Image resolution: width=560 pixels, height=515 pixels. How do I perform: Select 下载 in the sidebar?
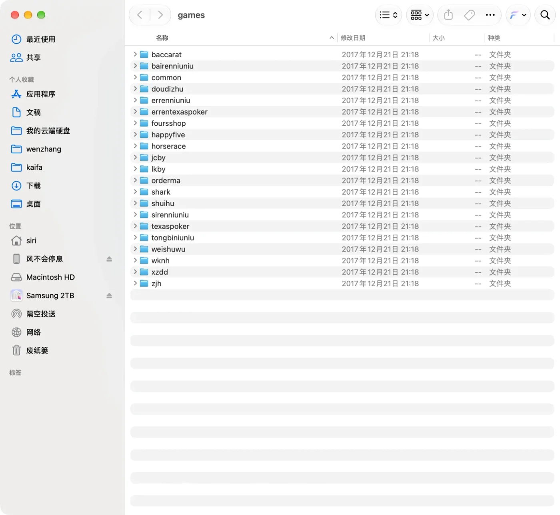(26, 186)
